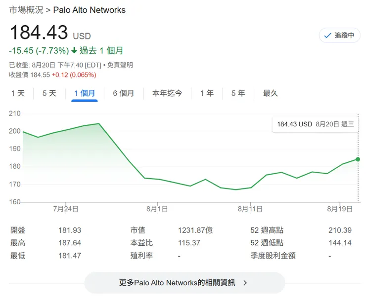Select the 5 天 range tab
This screenshot has width=366, height=299.
[49, 93]
